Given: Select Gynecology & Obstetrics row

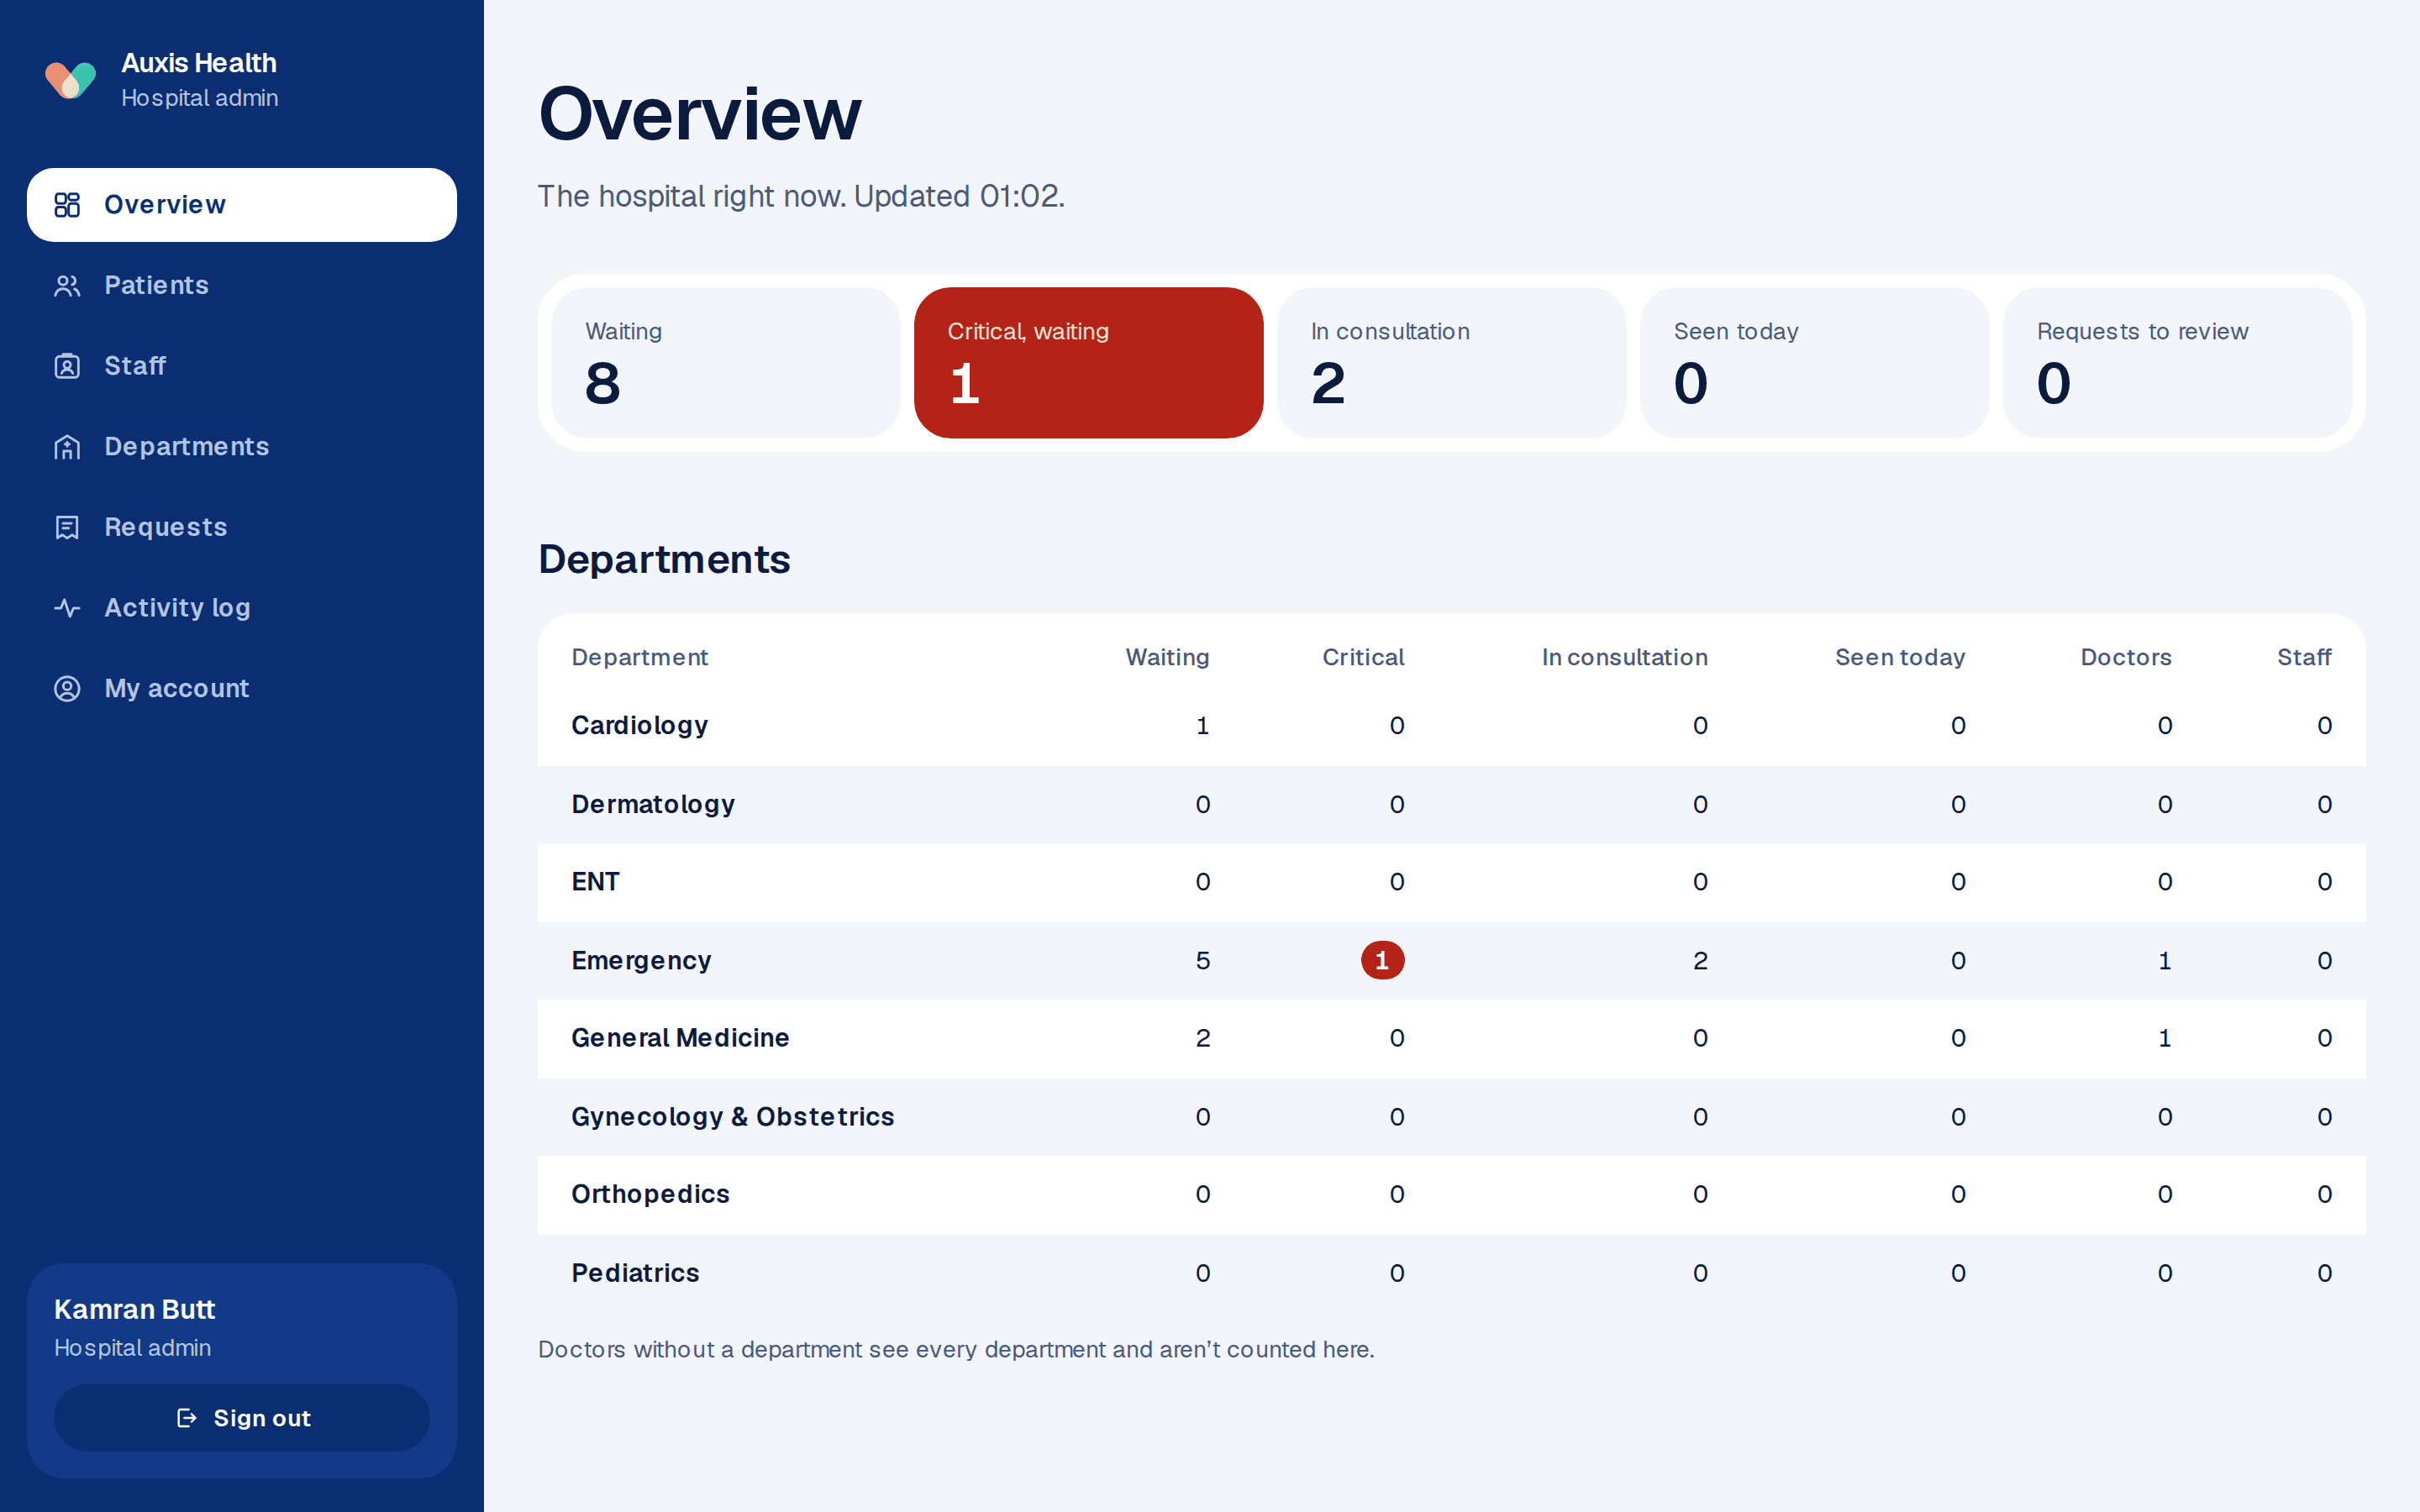Looking at the screenshot, I should [1452, 1117].
